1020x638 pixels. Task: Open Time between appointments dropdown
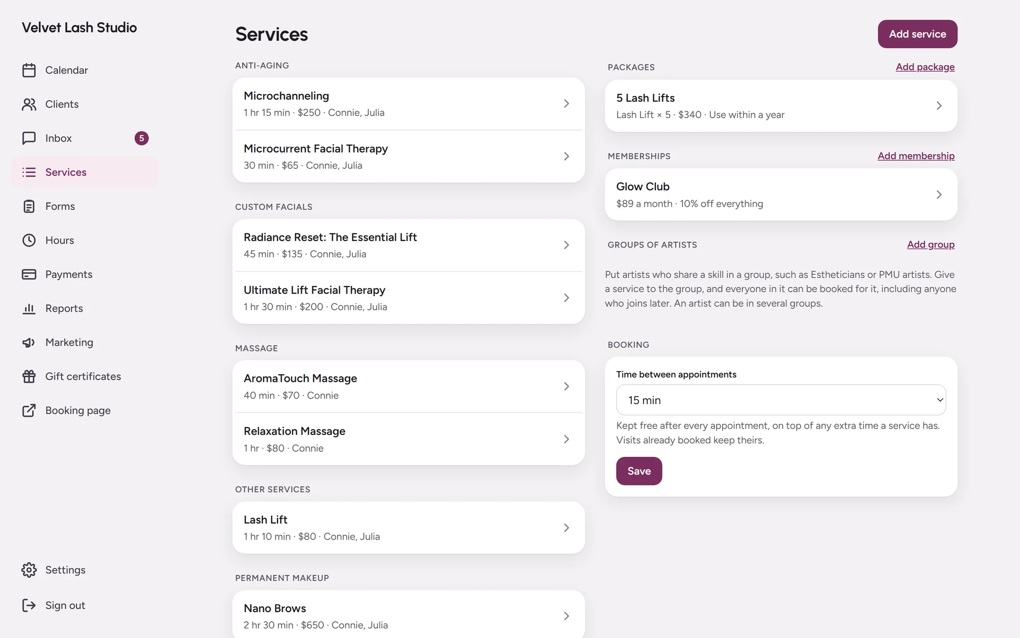(781, 400)
